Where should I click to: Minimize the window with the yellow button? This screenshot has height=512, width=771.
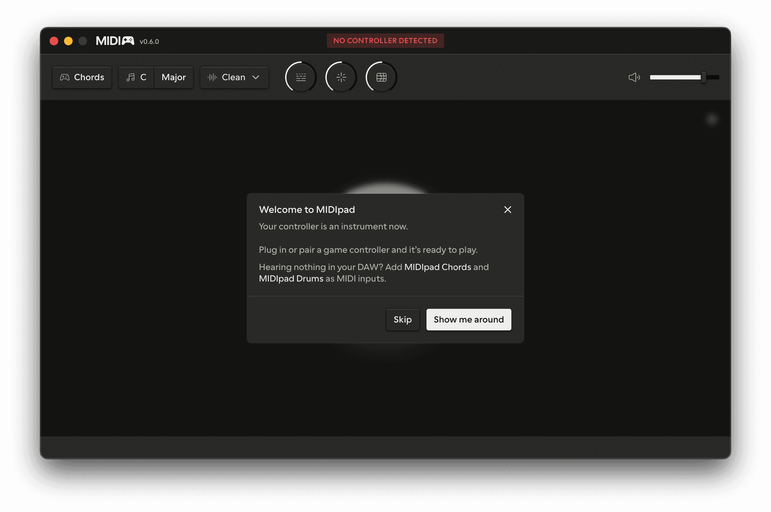(x=68, y=41)
